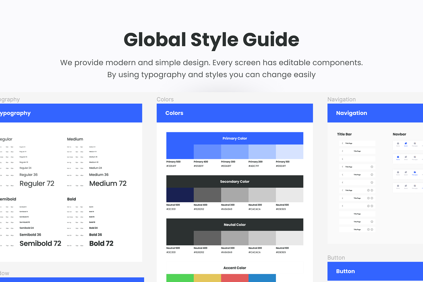The width and height of the screenshot is (423, 282).
Task: Choose Neutral 200 swatch under Neutal Color
Action: point(262,238)
